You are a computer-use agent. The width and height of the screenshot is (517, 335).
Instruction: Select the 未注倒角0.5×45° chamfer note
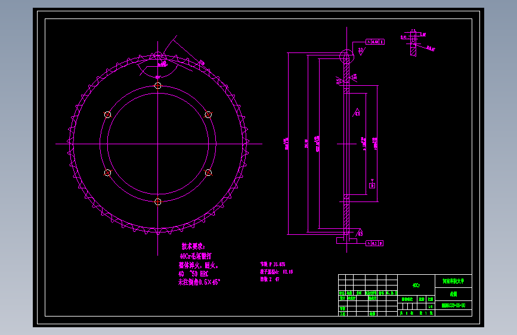point(199,282)
